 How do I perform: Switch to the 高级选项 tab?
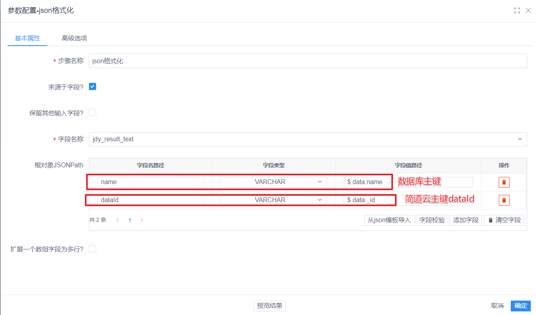74,38
